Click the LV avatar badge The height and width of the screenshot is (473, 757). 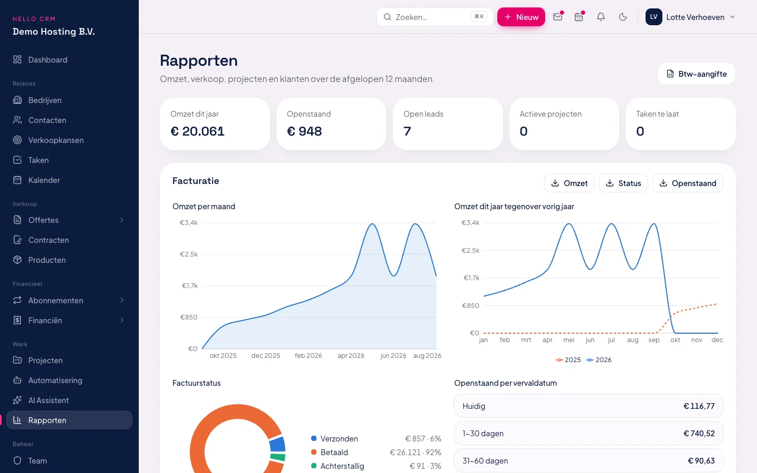pyautogui.click(x=654, y=17)
